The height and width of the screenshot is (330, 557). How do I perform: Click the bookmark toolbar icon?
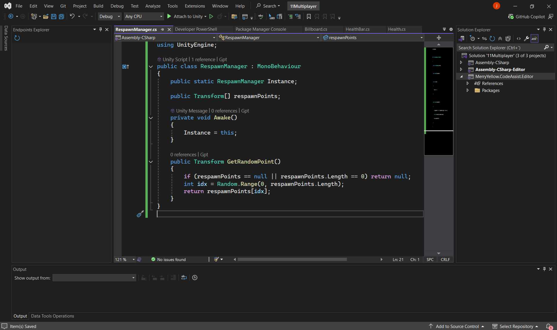pos(309,17)
